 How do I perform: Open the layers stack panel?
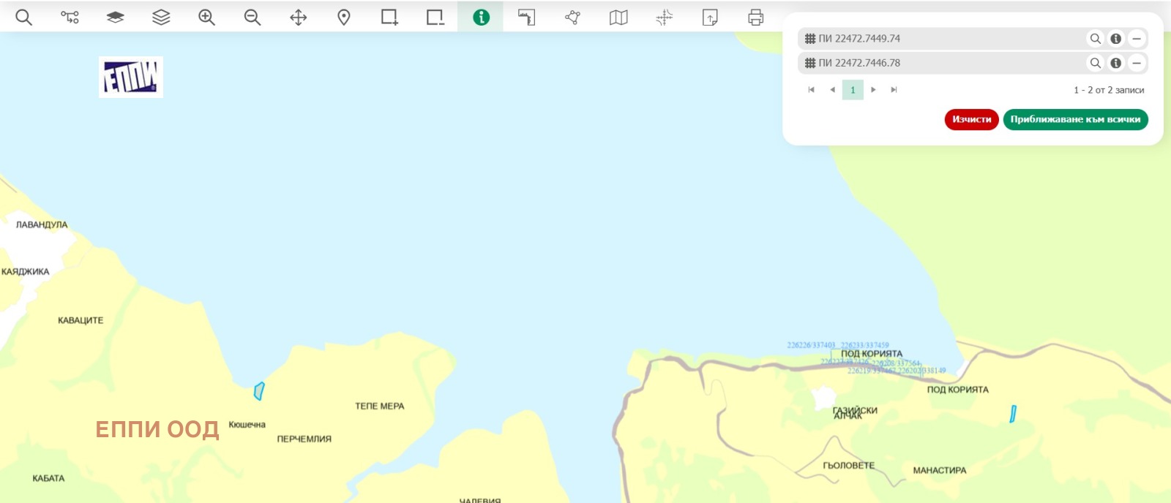(161, 17)
